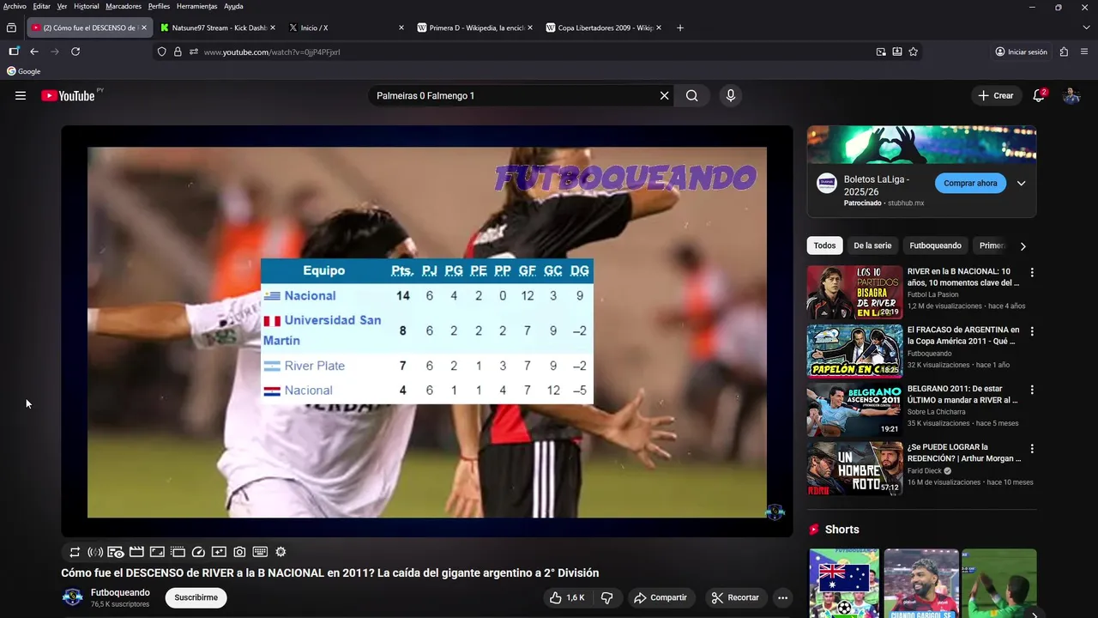The image size is (1098, 618).
Task: Open the Google bookmark
Action: click(x=24, y=71)
